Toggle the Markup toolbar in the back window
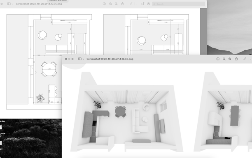The width and height of the screenshot is (252, 158). (148, 4)
